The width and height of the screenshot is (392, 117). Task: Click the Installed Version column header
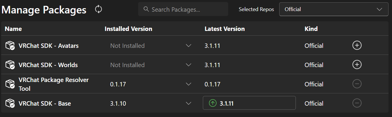128,29
